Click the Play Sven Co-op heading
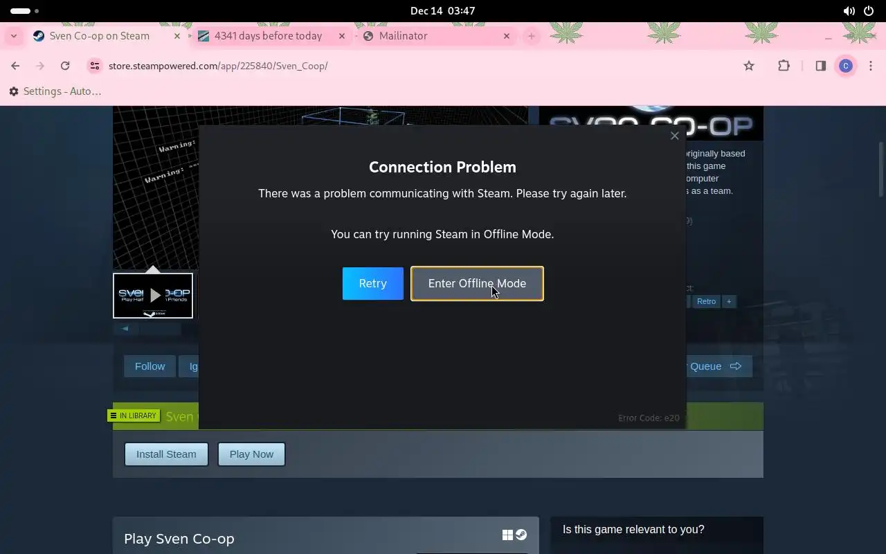Image resolution: width=886 pixels, height=554 pixels. (179, 539)
